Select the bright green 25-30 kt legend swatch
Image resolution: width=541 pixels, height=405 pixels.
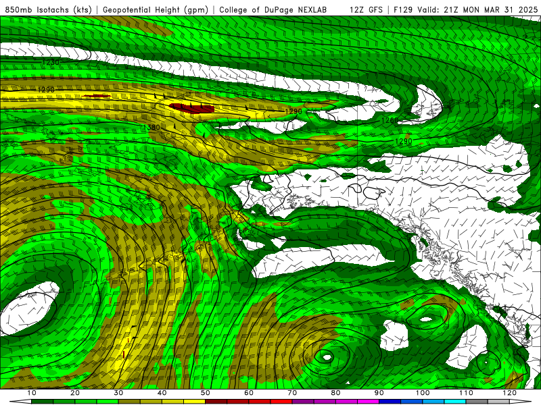(x=108, y=402)
